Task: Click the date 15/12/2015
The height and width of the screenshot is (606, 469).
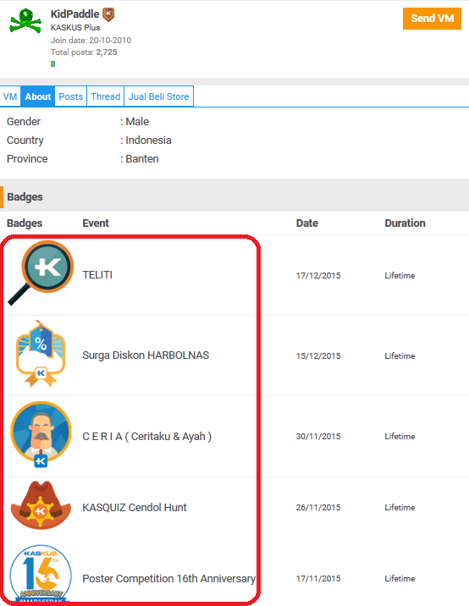Action: click(x=318, y=356)
